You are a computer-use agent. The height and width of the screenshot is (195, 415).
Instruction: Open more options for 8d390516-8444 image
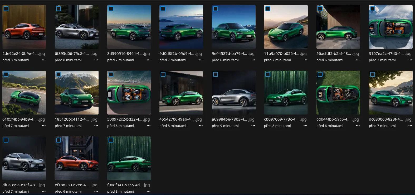pyautogui.click(x=149, y=60)
